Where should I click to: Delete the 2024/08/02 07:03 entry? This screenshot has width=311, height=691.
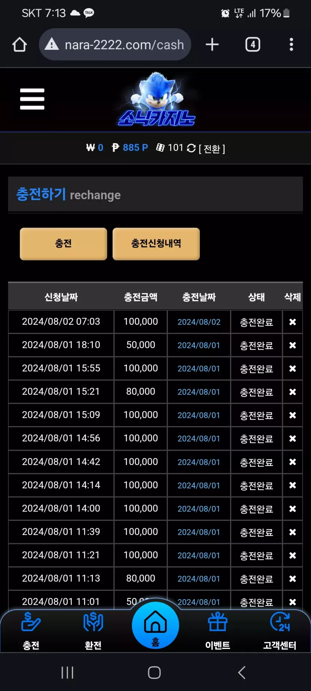click(293, 322)
